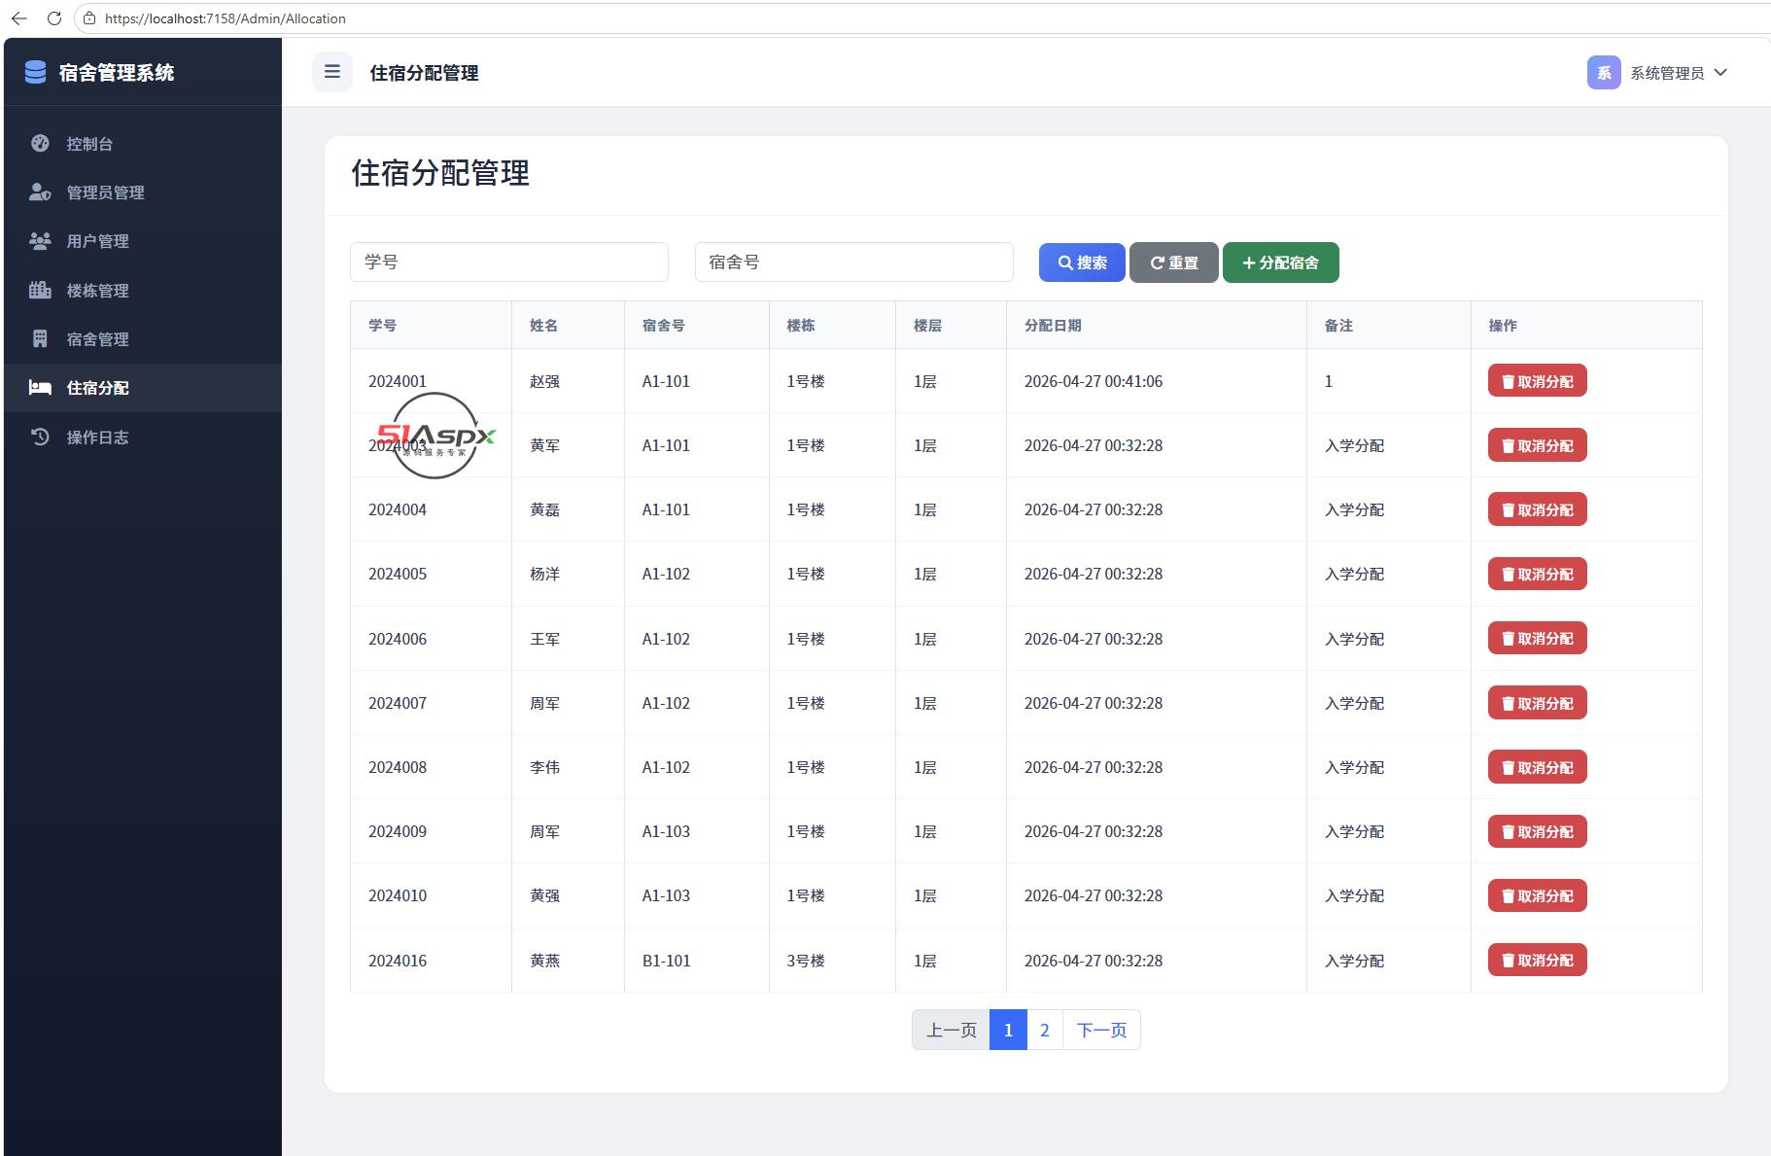The image size is (1771, 1156).
Task: Click 取消分配 for student 2024004
Action: [x=1537, y=509]
